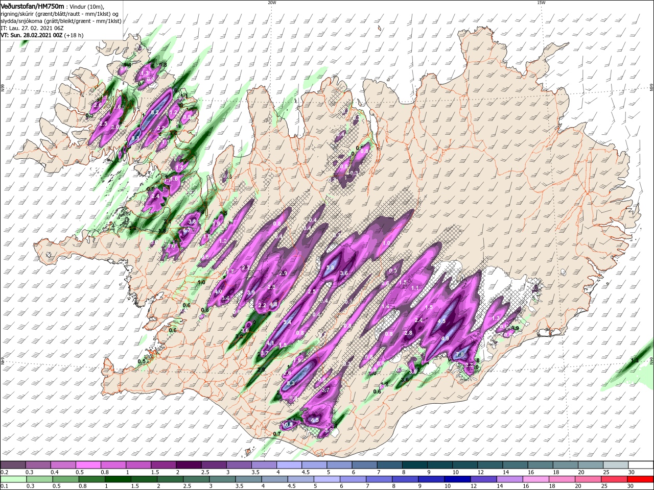Click the 'IT: Lau. 27. 02. 2021 06Z' line
Image resolution: width=654 pixels, height=490 pixels.
(32, 28)
